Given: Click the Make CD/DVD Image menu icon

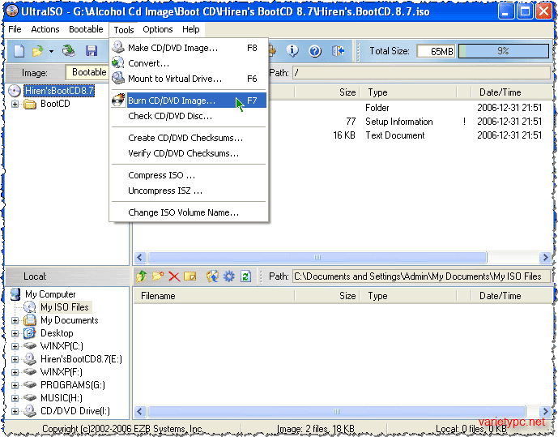Looking at the screenshot, I should [x=117, y=47].
